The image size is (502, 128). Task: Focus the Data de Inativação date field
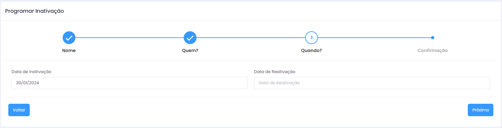click(x=129, y=83)
